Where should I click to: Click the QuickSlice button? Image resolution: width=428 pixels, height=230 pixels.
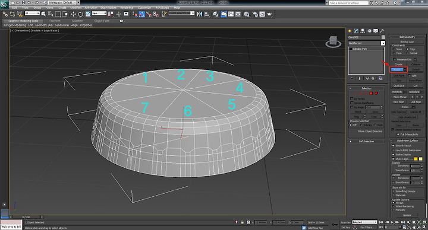click(399, 85)
